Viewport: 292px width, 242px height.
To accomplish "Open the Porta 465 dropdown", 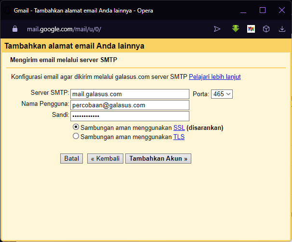I will tap(222, 94).
